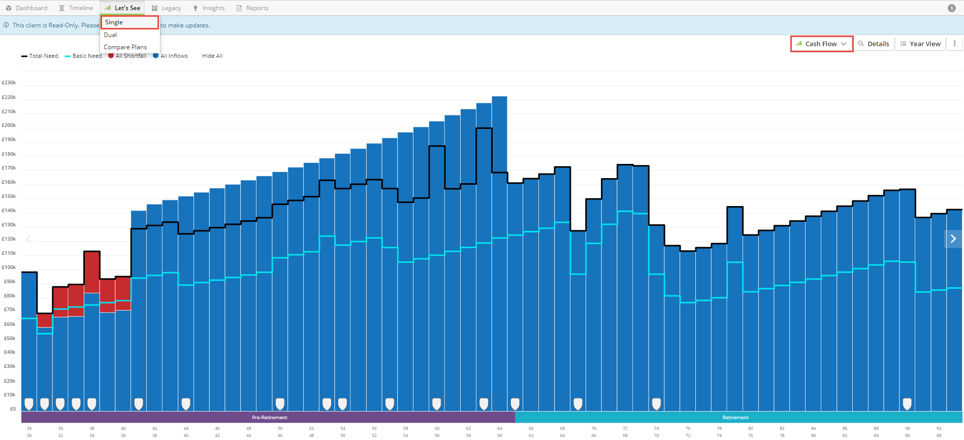Image resolution: width=964 pixels, height=440 pixels.
Task: Click the Dashboard tab in the top bar
Action: coord(26,8)
